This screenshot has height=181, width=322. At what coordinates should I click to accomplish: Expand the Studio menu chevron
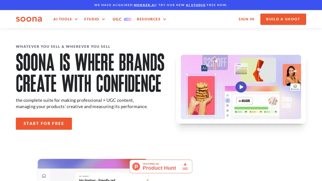[103, 19]
